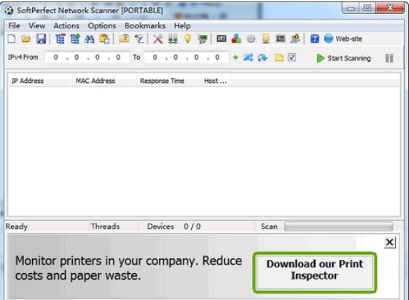The image size is (409, 300).
Task: Click the blue question mark help icon
Action: [314, 39]
